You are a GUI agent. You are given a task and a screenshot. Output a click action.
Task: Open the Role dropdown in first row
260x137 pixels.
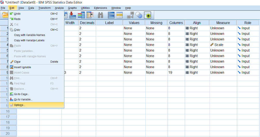(x=248, y=28)
